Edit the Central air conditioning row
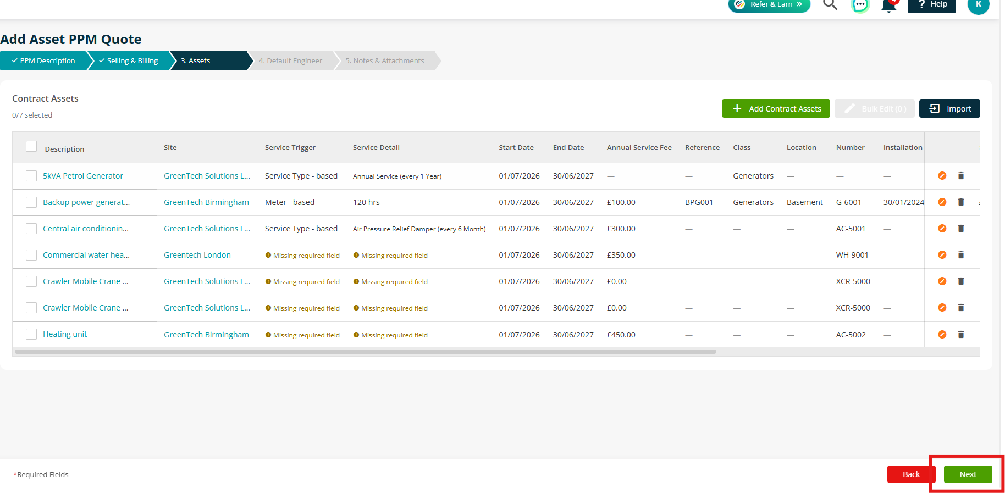This screenshot has width=1005, height=493. click(x=942, y=229)
